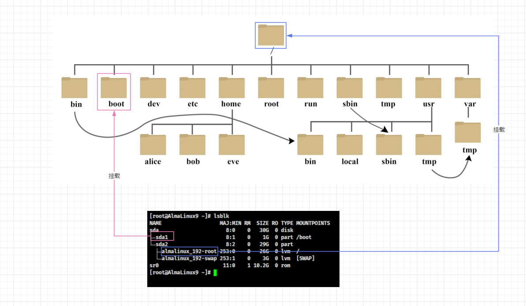Click the 挂载 label on blue line
526x306 pixels.
pyautogui.click(x=499, y=130)
